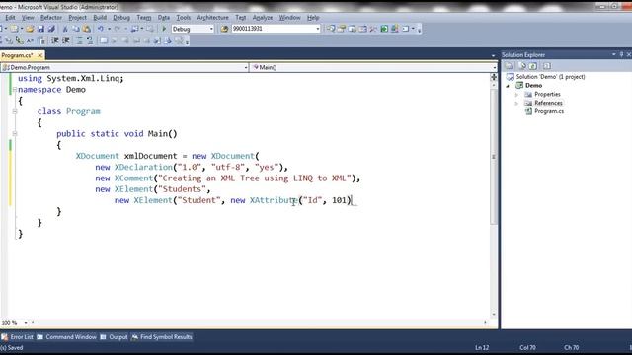Select the Program.cs* editor tab
632x355 pixels.
coord(17,55)
